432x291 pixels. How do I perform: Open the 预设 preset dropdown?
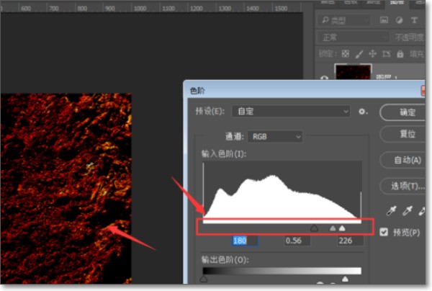click(292, 112)
